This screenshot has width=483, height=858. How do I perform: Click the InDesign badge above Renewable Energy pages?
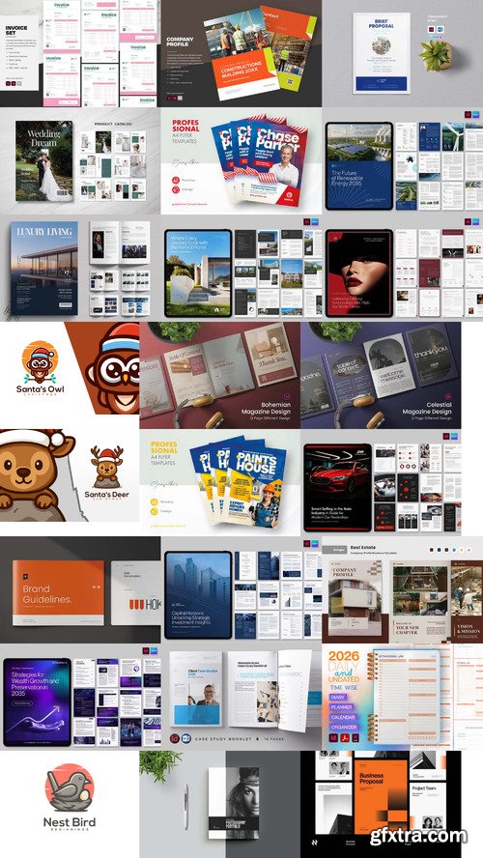(468, 116)
